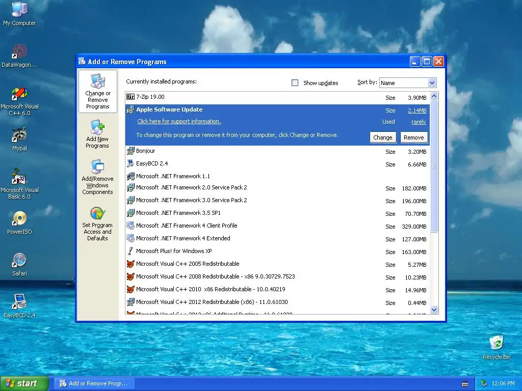Maximize the Add or Remove Programs window
This screenshot has height=391, width=522.
coord(427,62)
